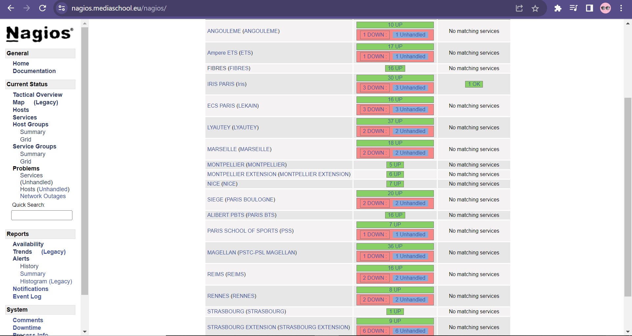Screen dimensions: 632x336
Task: Click 3 Unhandled for ECS PARIS
Action: [410, 109]
